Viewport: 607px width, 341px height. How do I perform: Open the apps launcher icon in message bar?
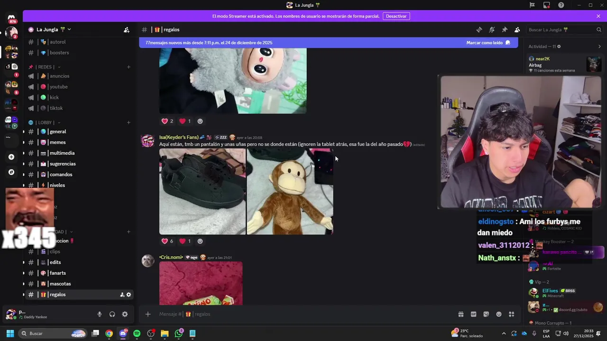[x=512, y=314]
